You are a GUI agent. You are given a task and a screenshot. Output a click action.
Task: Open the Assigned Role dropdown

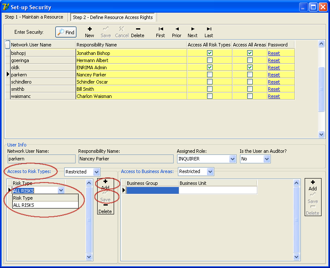pos(232,159)
